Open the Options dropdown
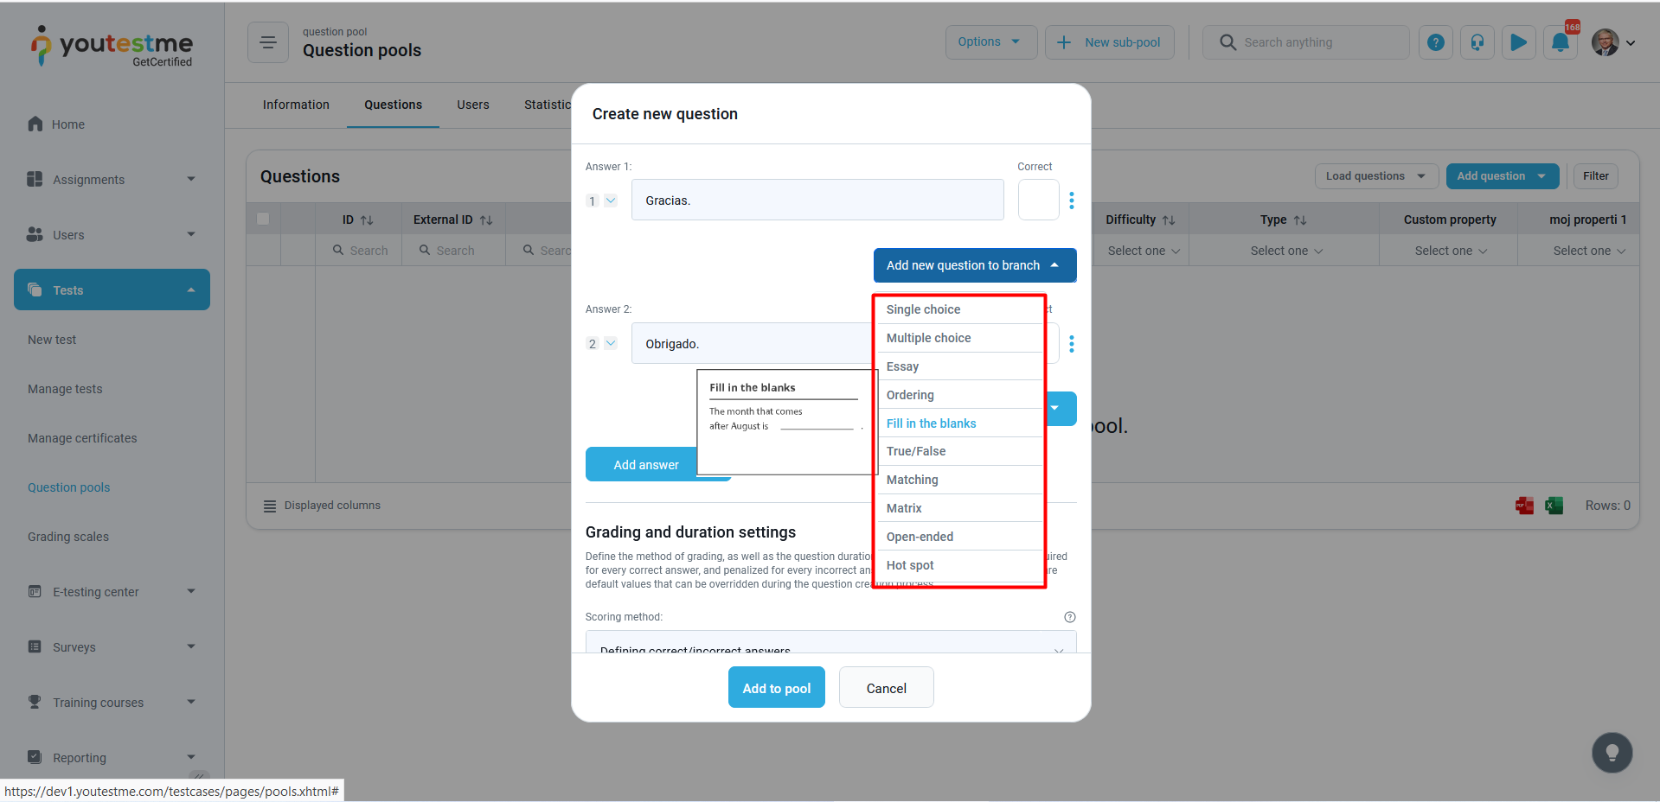Viewport: 1660px width, 802px height. (991, 42)
